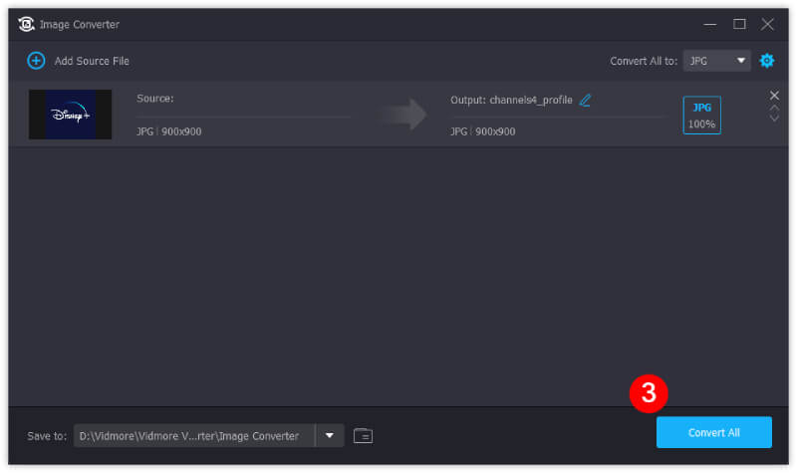Maximize the Image Converter window
The height and width of the screenshot is (473, 797).
pos(739,24)
